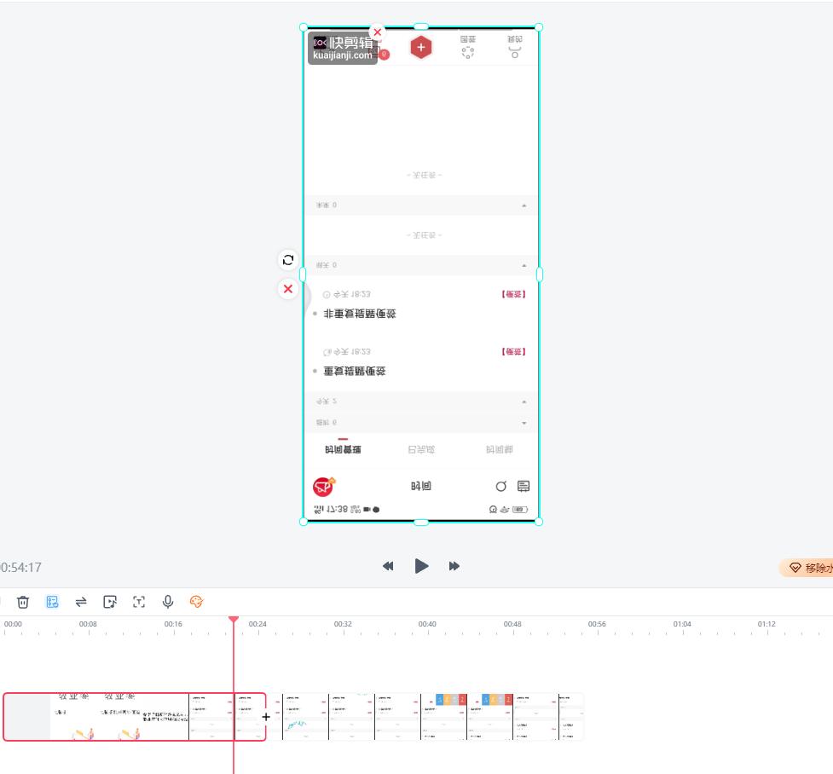Click the kuaijianji.com watermark logo in the preview
The width and height of the screenshot is (833, 774).
343,49
